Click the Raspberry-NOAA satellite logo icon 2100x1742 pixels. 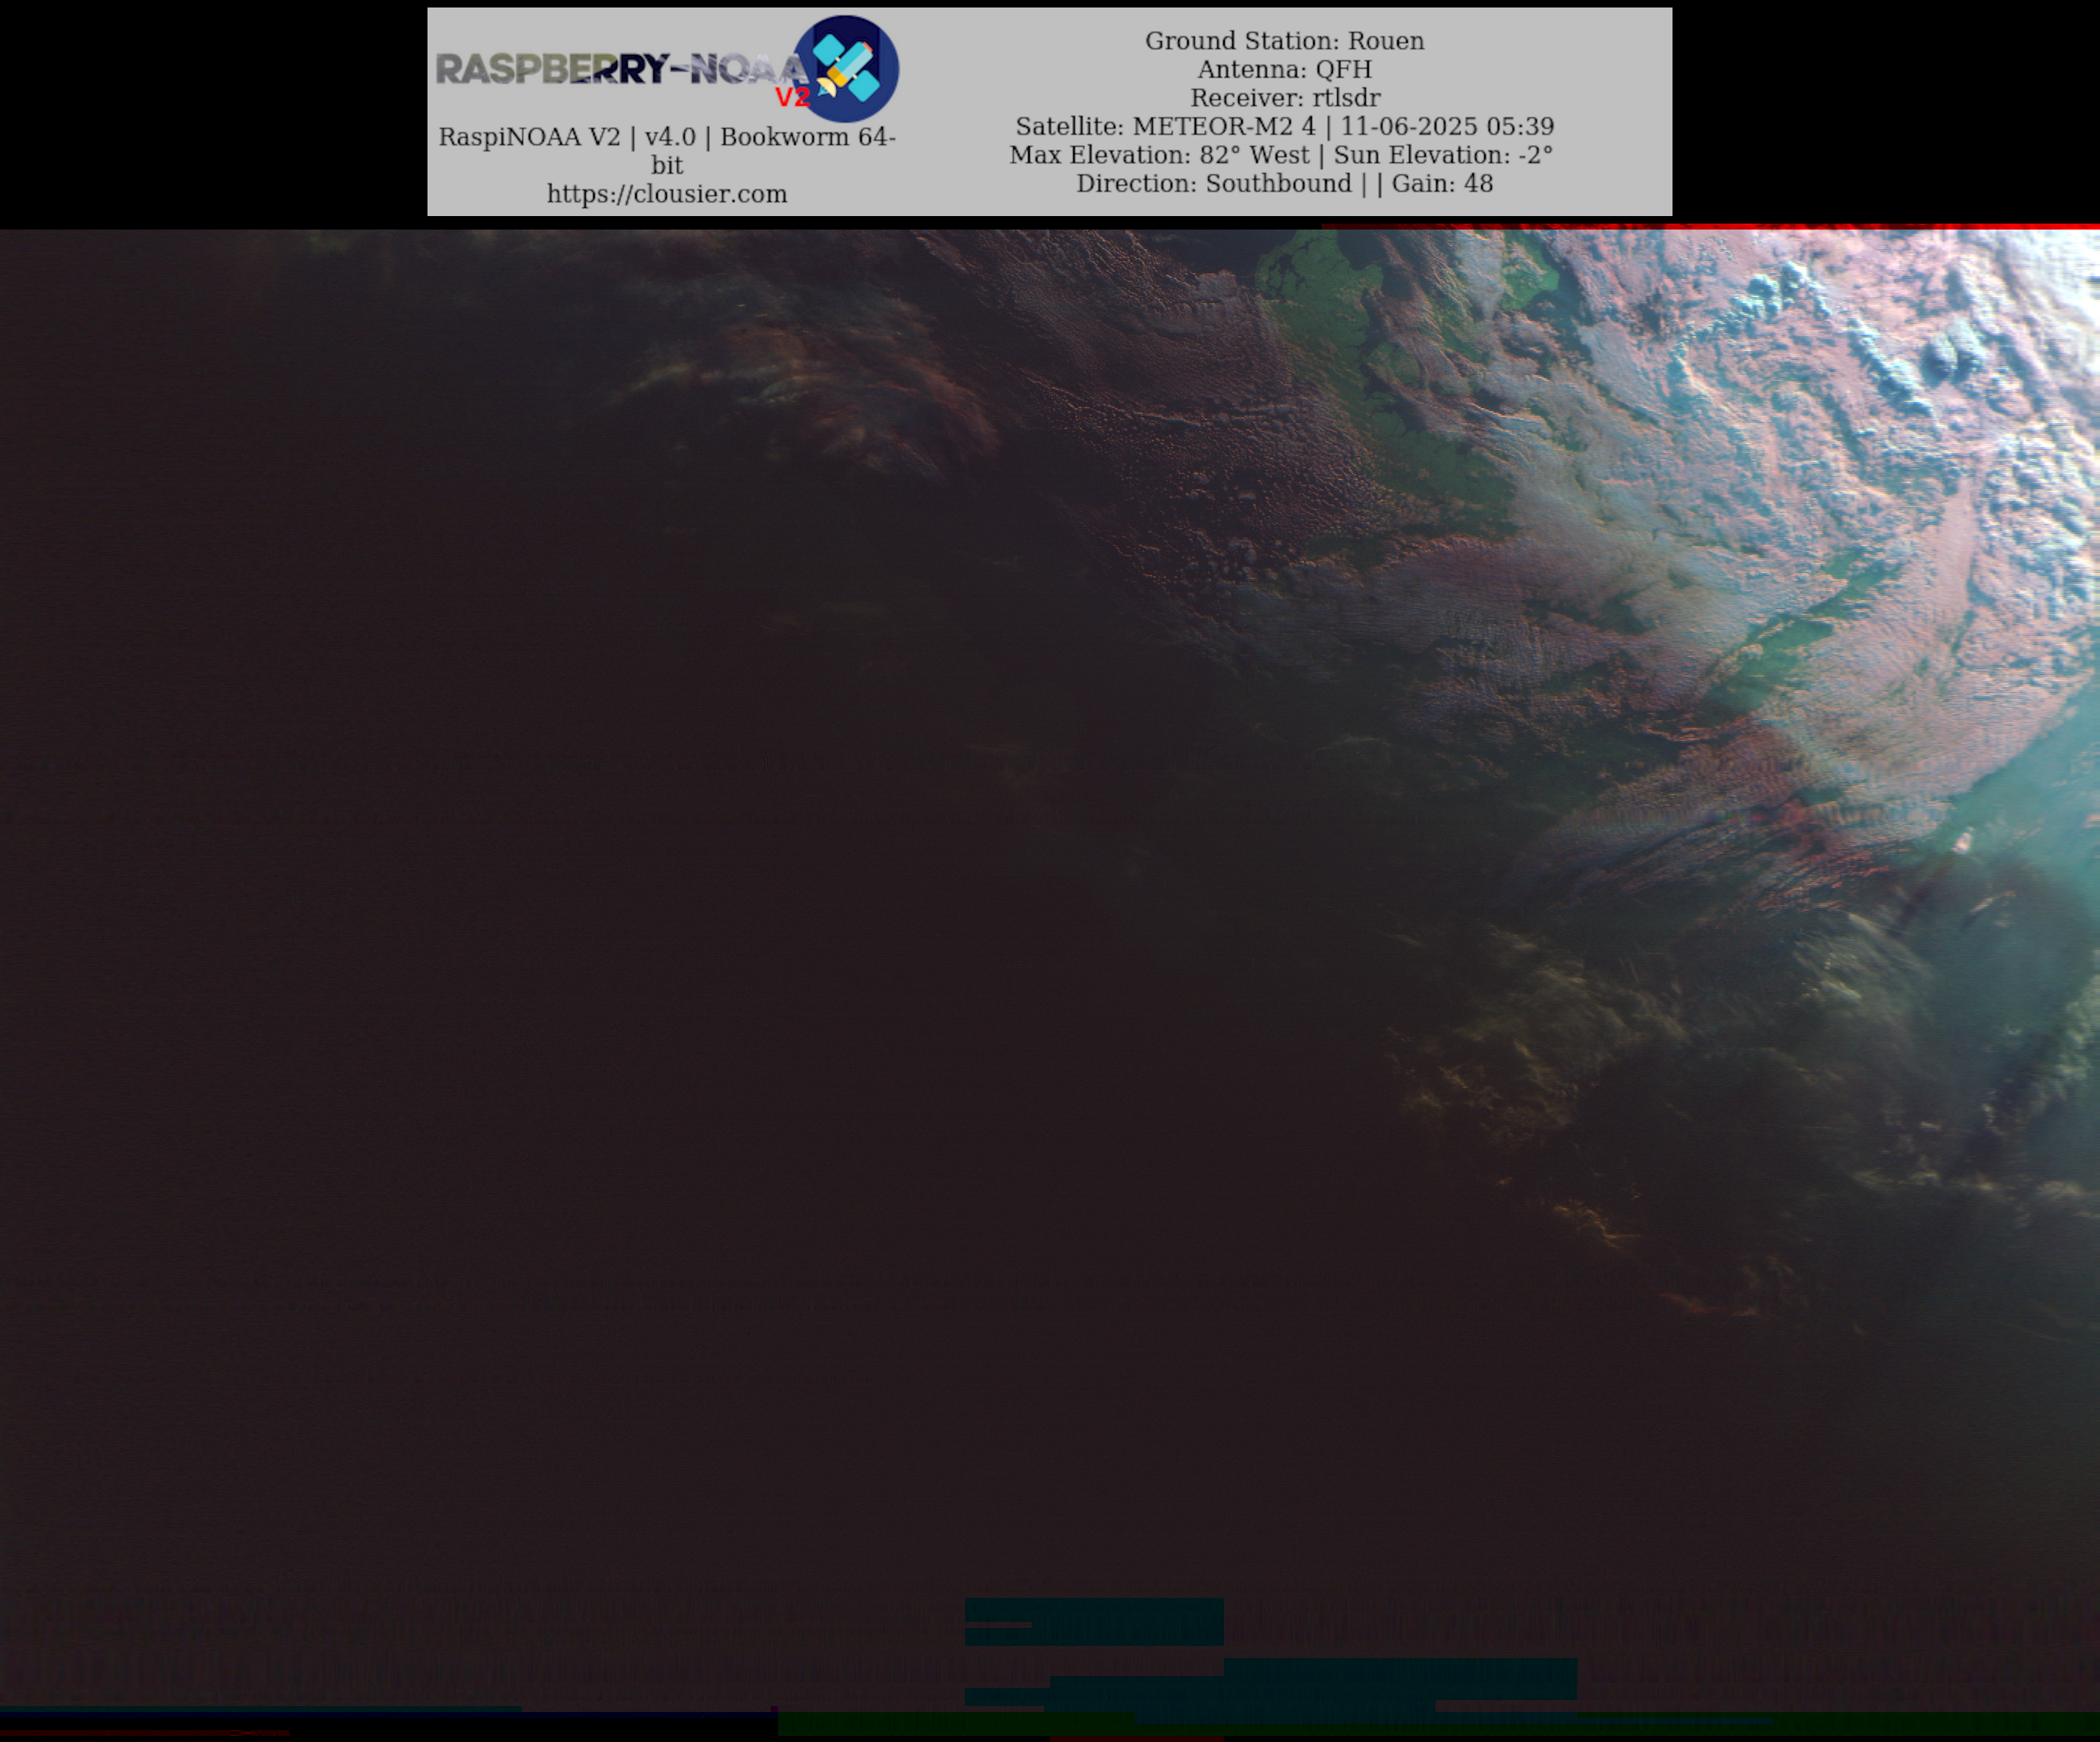tap(846, 69)
